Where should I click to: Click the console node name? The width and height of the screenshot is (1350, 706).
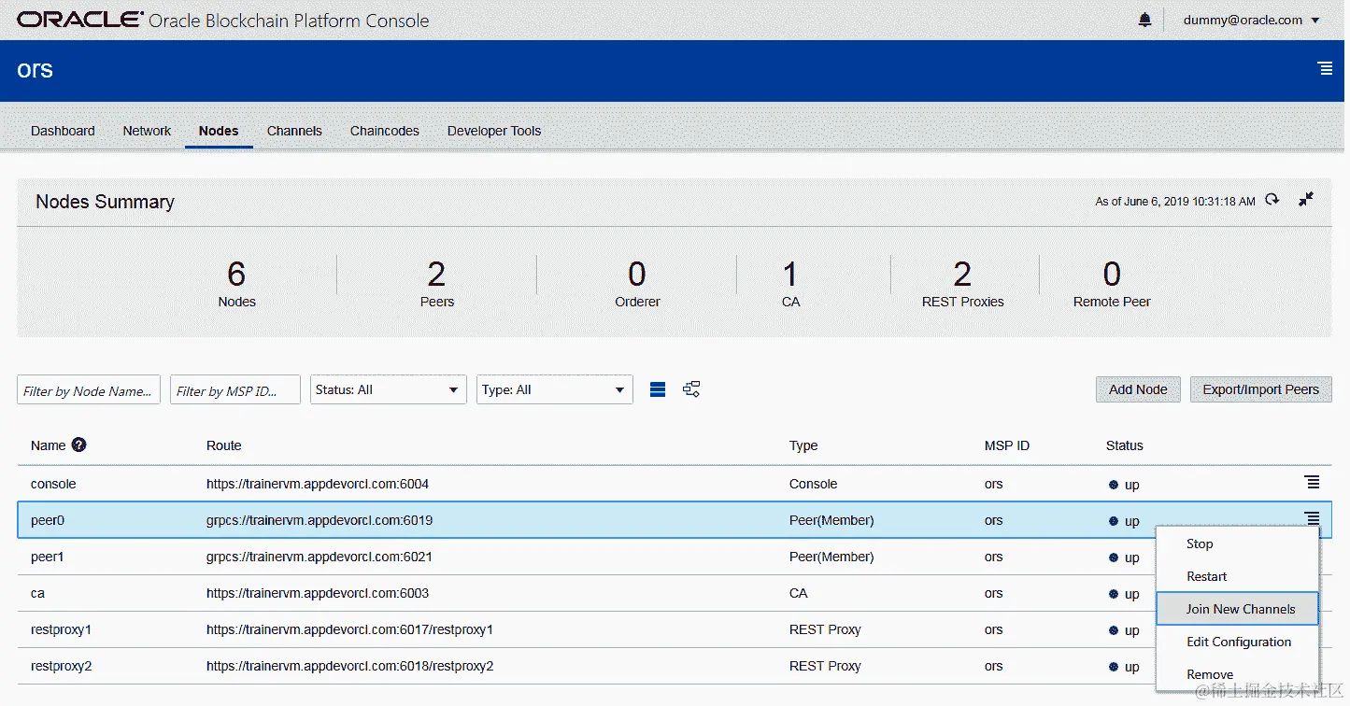53,484
